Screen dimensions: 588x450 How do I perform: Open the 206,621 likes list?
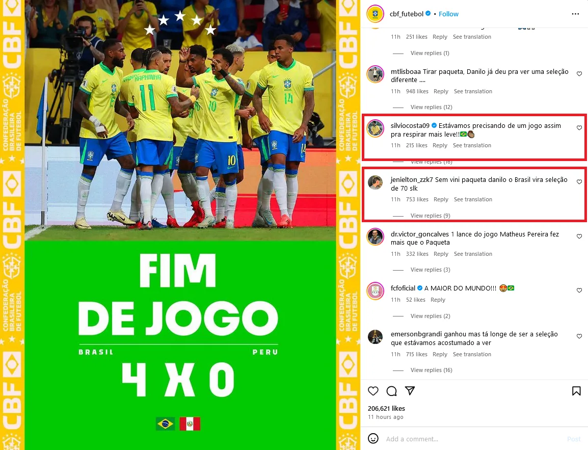386,408
